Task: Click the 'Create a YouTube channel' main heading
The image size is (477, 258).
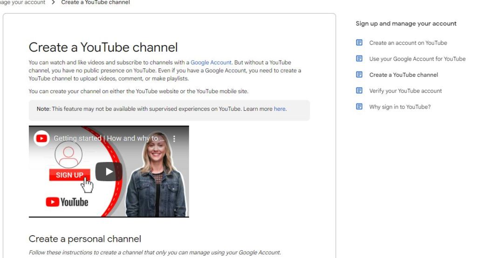Action: point(103,48)
